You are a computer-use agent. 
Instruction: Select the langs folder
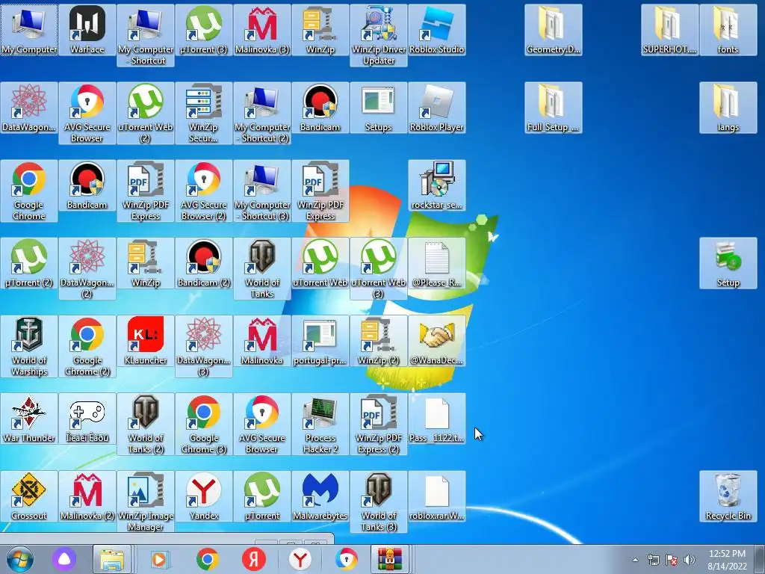728,108
